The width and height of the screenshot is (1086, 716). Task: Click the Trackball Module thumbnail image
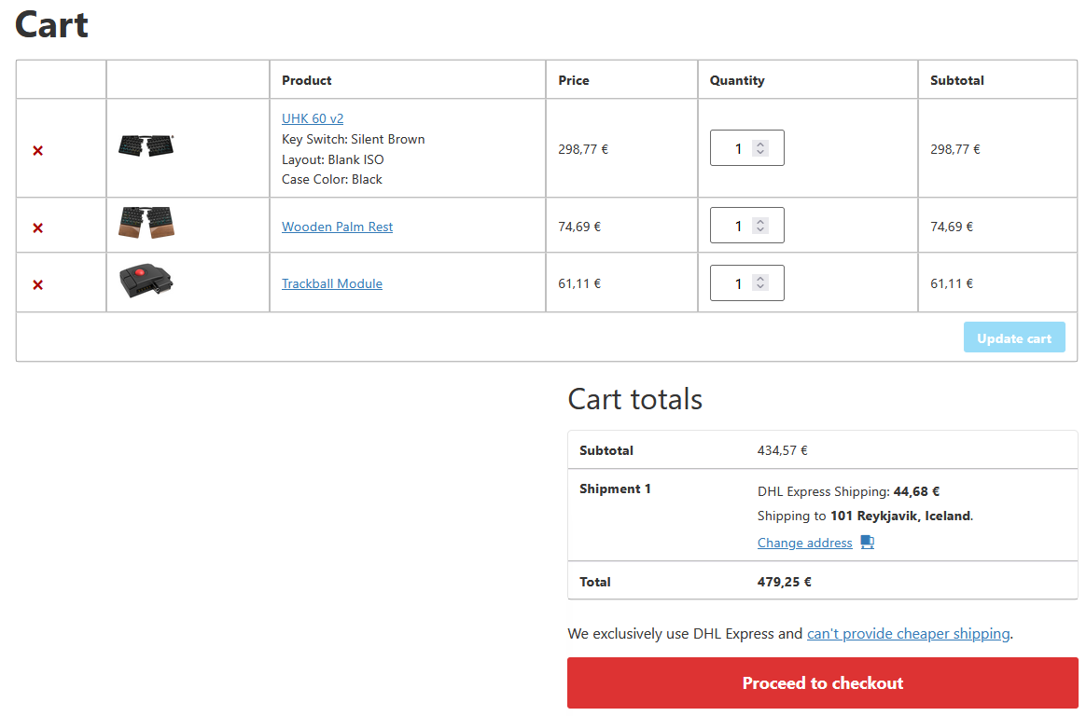(146, 282)
